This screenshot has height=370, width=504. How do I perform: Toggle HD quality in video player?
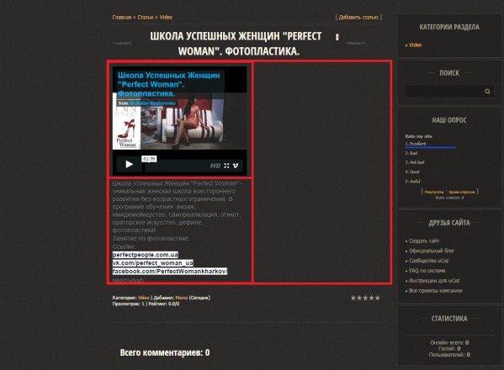coord(215,166)
